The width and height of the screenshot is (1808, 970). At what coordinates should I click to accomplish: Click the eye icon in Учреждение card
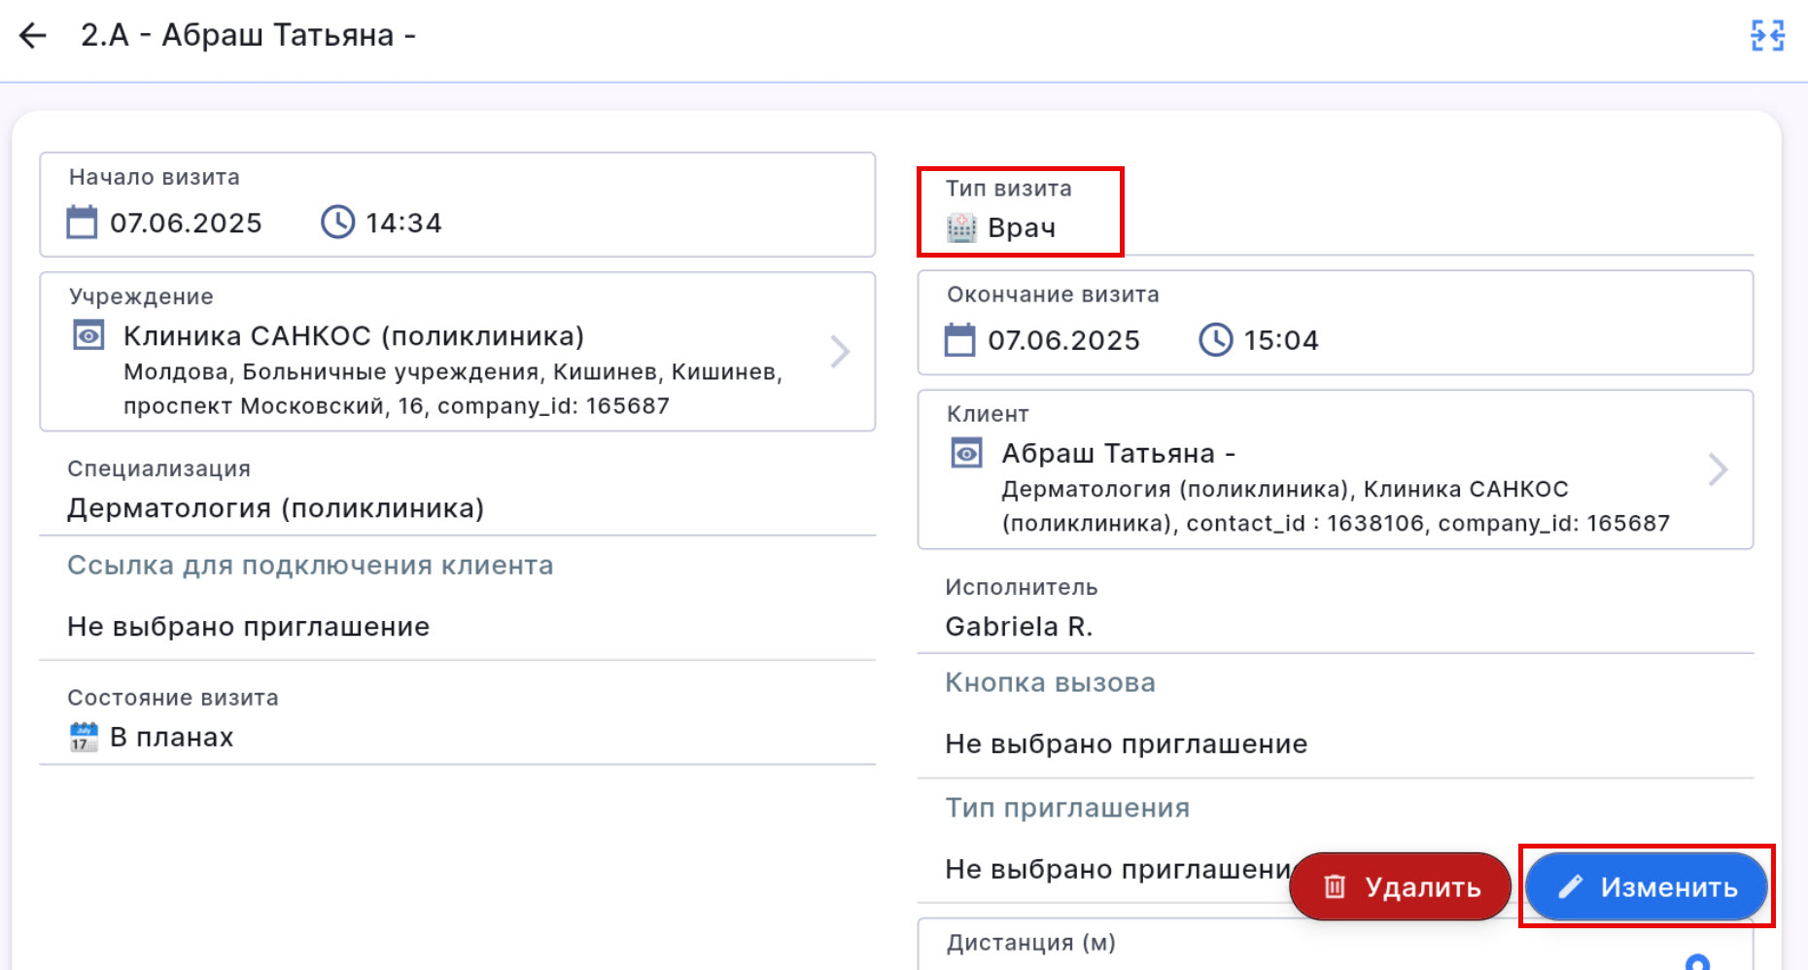tap(89, 336)
